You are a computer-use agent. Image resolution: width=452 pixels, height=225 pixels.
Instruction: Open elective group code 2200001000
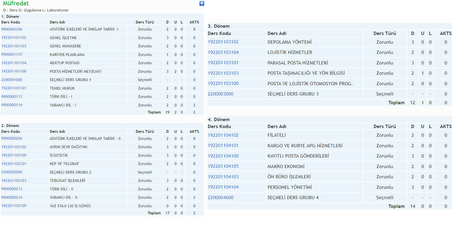[x=12, y=80]
